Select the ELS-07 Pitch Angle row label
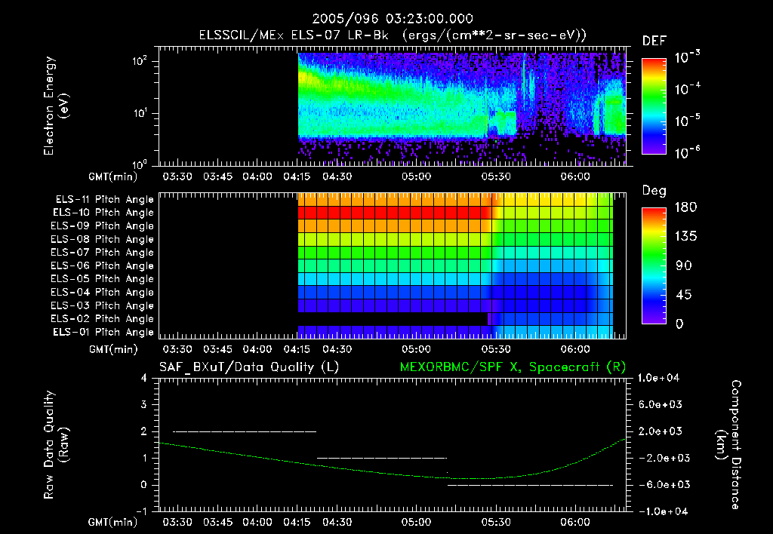 (102, 252)
